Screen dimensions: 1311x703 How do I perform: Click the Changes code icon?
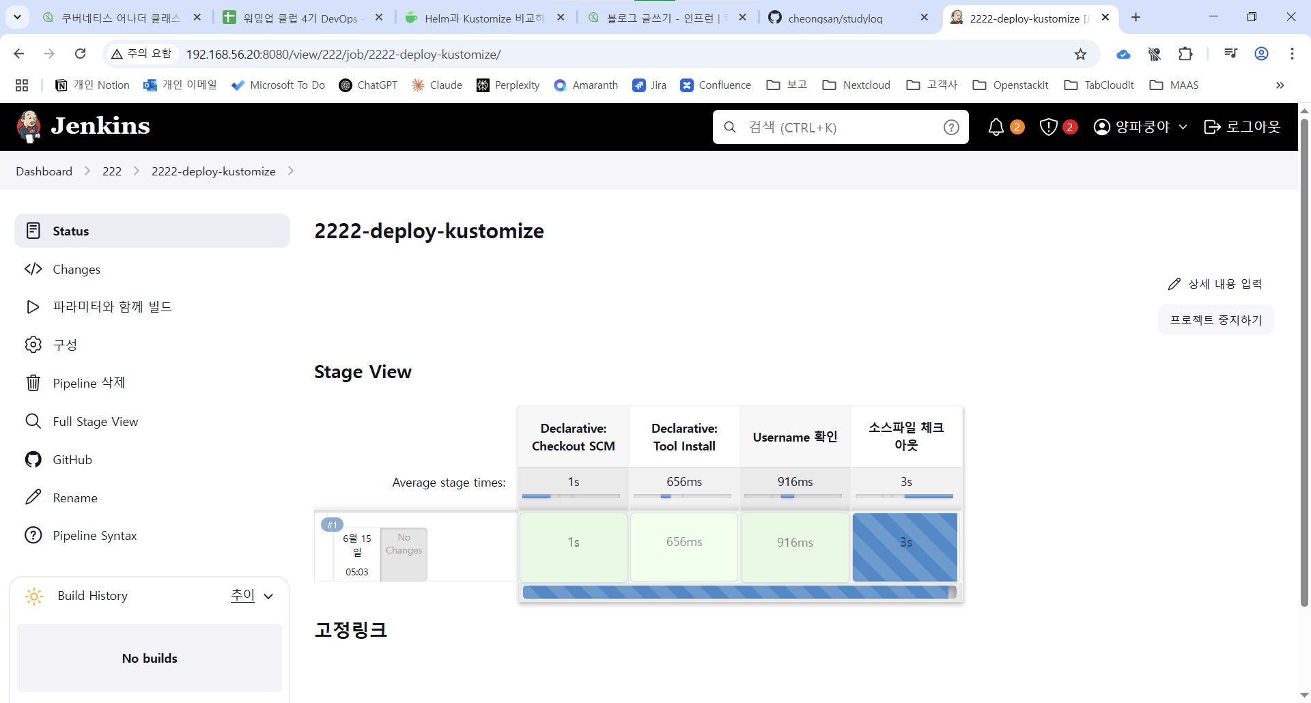coord(33,269)
